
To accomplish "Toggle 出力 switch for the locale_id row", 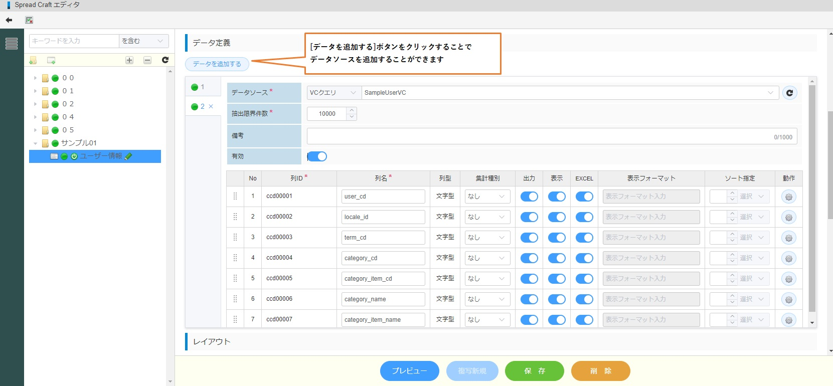I will pos(529,217).
